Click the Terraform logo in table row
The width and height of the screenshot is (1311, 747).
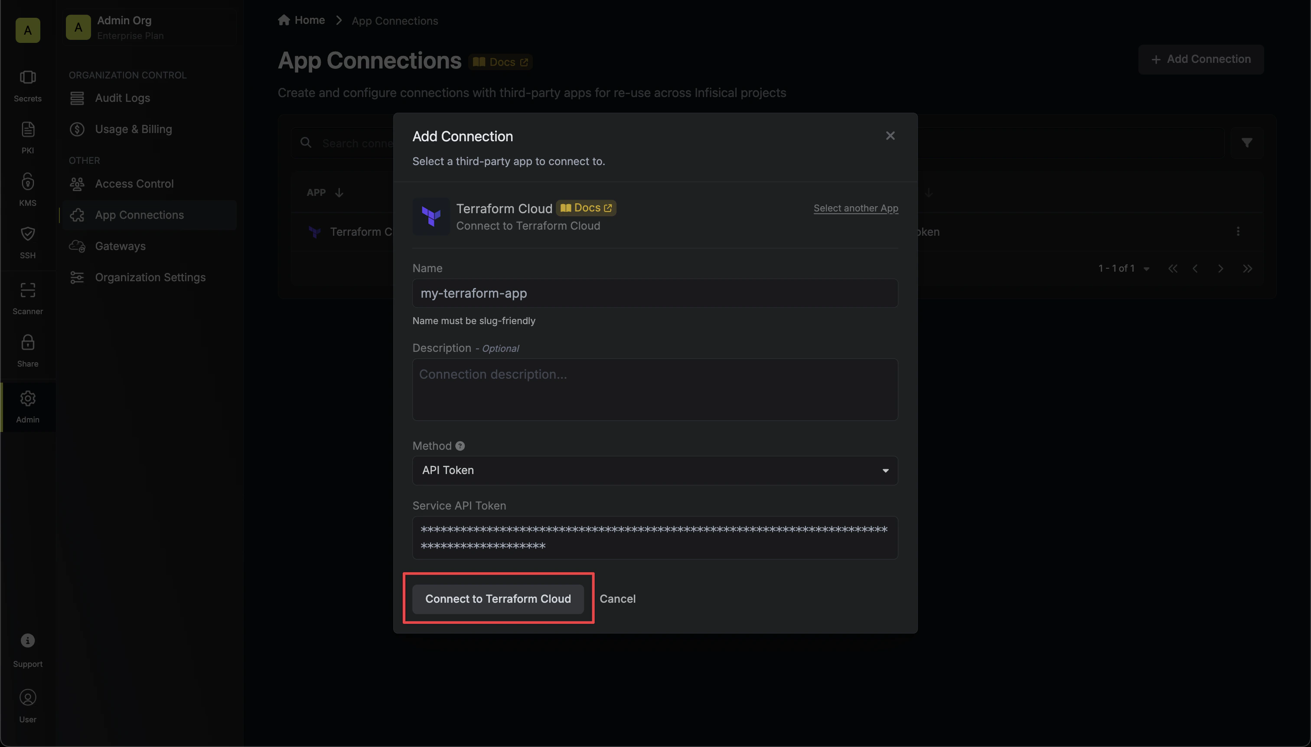click(x=315, y=232)
